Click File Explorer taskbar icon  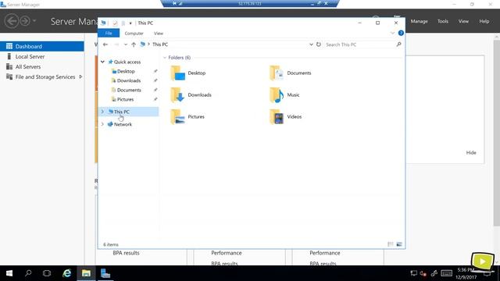pyautogui.click(x=86, y=273)
